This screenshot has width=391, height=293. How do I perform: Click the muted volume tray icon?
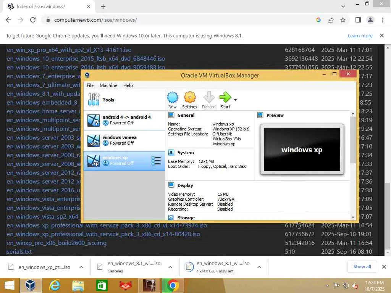pyautogui.click(x=355, y=286)
